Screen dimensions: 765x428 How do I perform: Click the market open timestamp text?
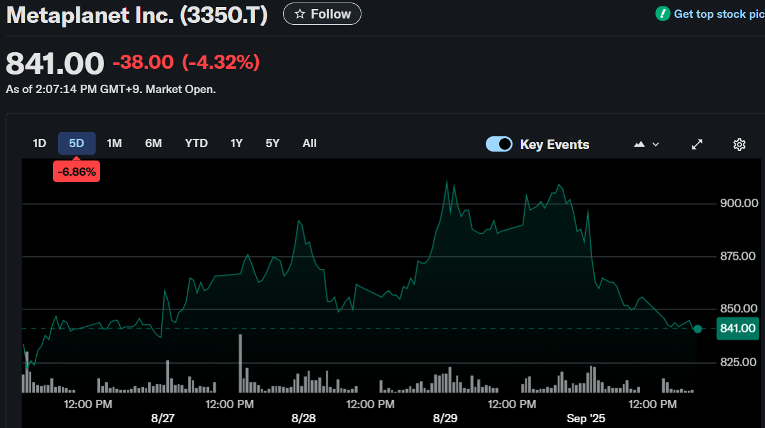[x=111, y=89]
